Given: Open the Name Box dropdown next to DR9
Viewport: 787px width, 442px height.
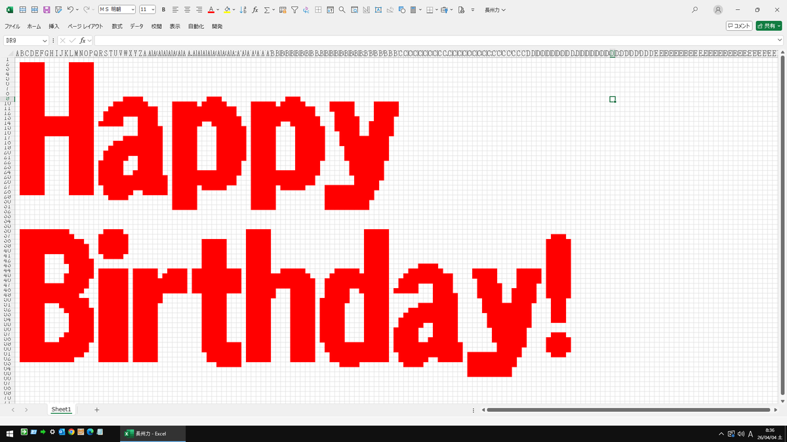Looking at the screenshot, I should [45, 41].
